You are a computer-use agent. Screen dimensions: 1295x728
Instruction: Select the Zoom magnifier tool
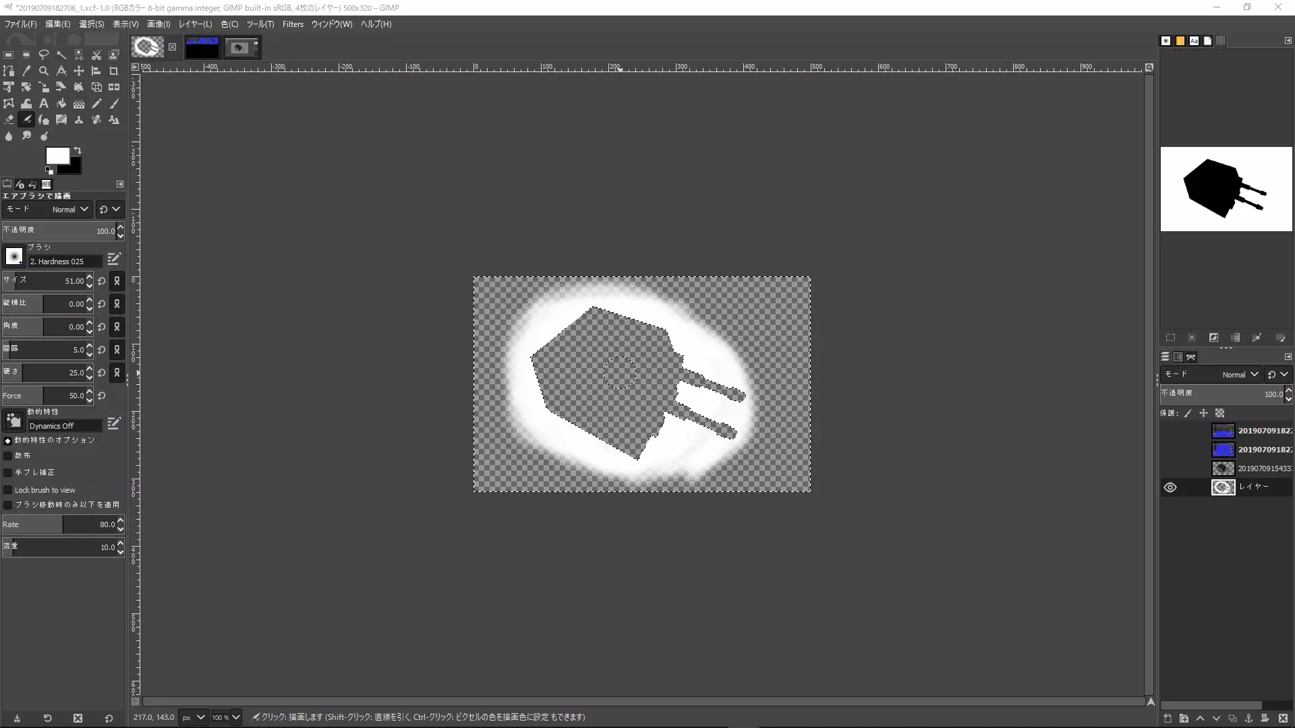point(44,71)
